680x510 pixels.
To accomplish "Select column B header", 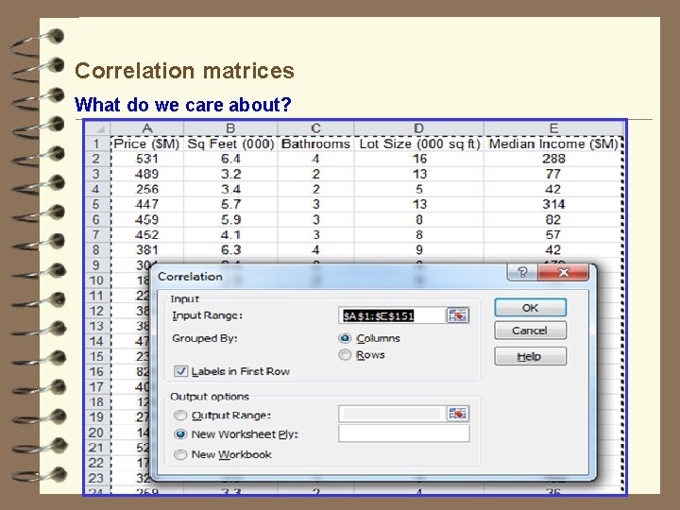I will point(230,128).
